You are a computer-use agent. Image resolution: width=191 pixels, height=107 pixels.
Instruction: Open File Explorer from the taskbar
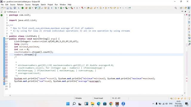93,104
